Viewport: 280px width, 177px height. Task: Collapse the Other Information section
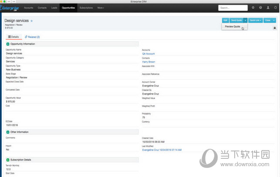coord(8,132)
